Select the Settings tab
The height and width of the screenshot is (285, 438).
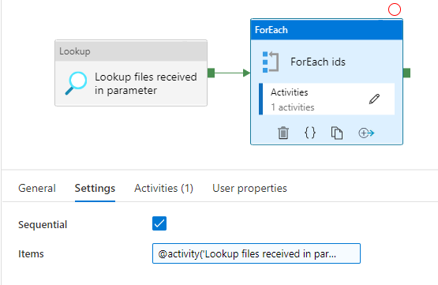pos(95,188)
